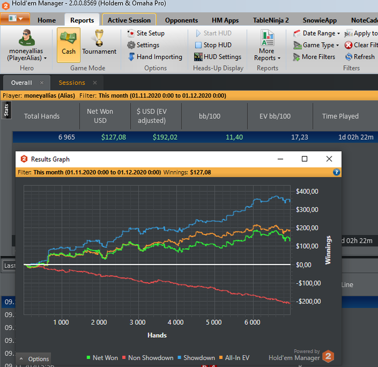Screen dimensions: 378x367
Task: Switch to Active Session tab
Action: coord(129,21)
